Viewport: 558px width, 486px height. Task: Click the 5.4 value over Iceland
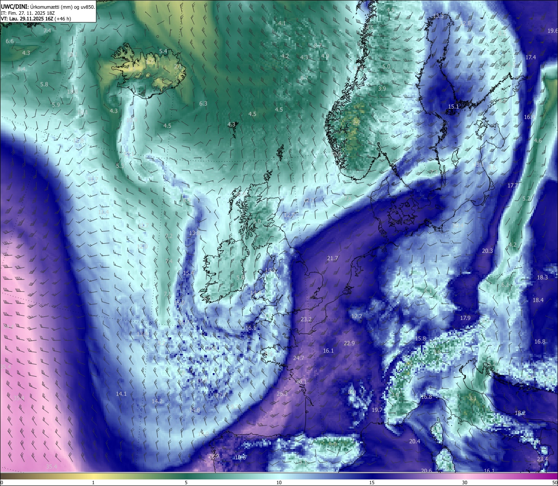[x=163, y=51]
